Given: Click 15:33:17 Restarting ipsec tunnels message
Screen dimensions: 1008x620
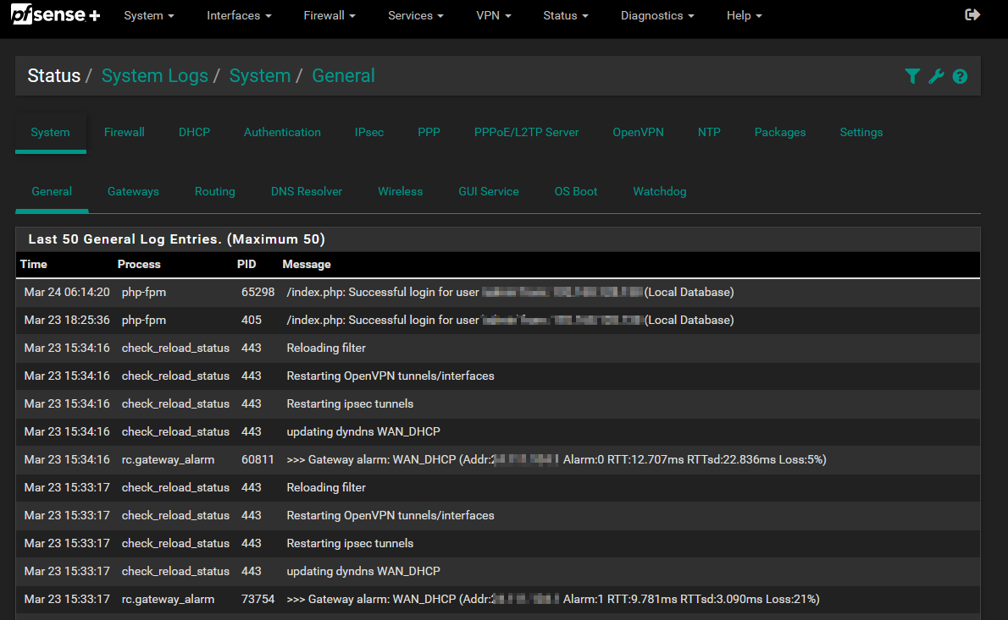Looking at the screenshot, I should (x=350, y=544).
